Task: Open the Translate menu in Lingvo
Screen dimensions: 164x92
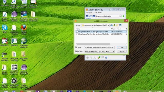Action: click(89, 13)
